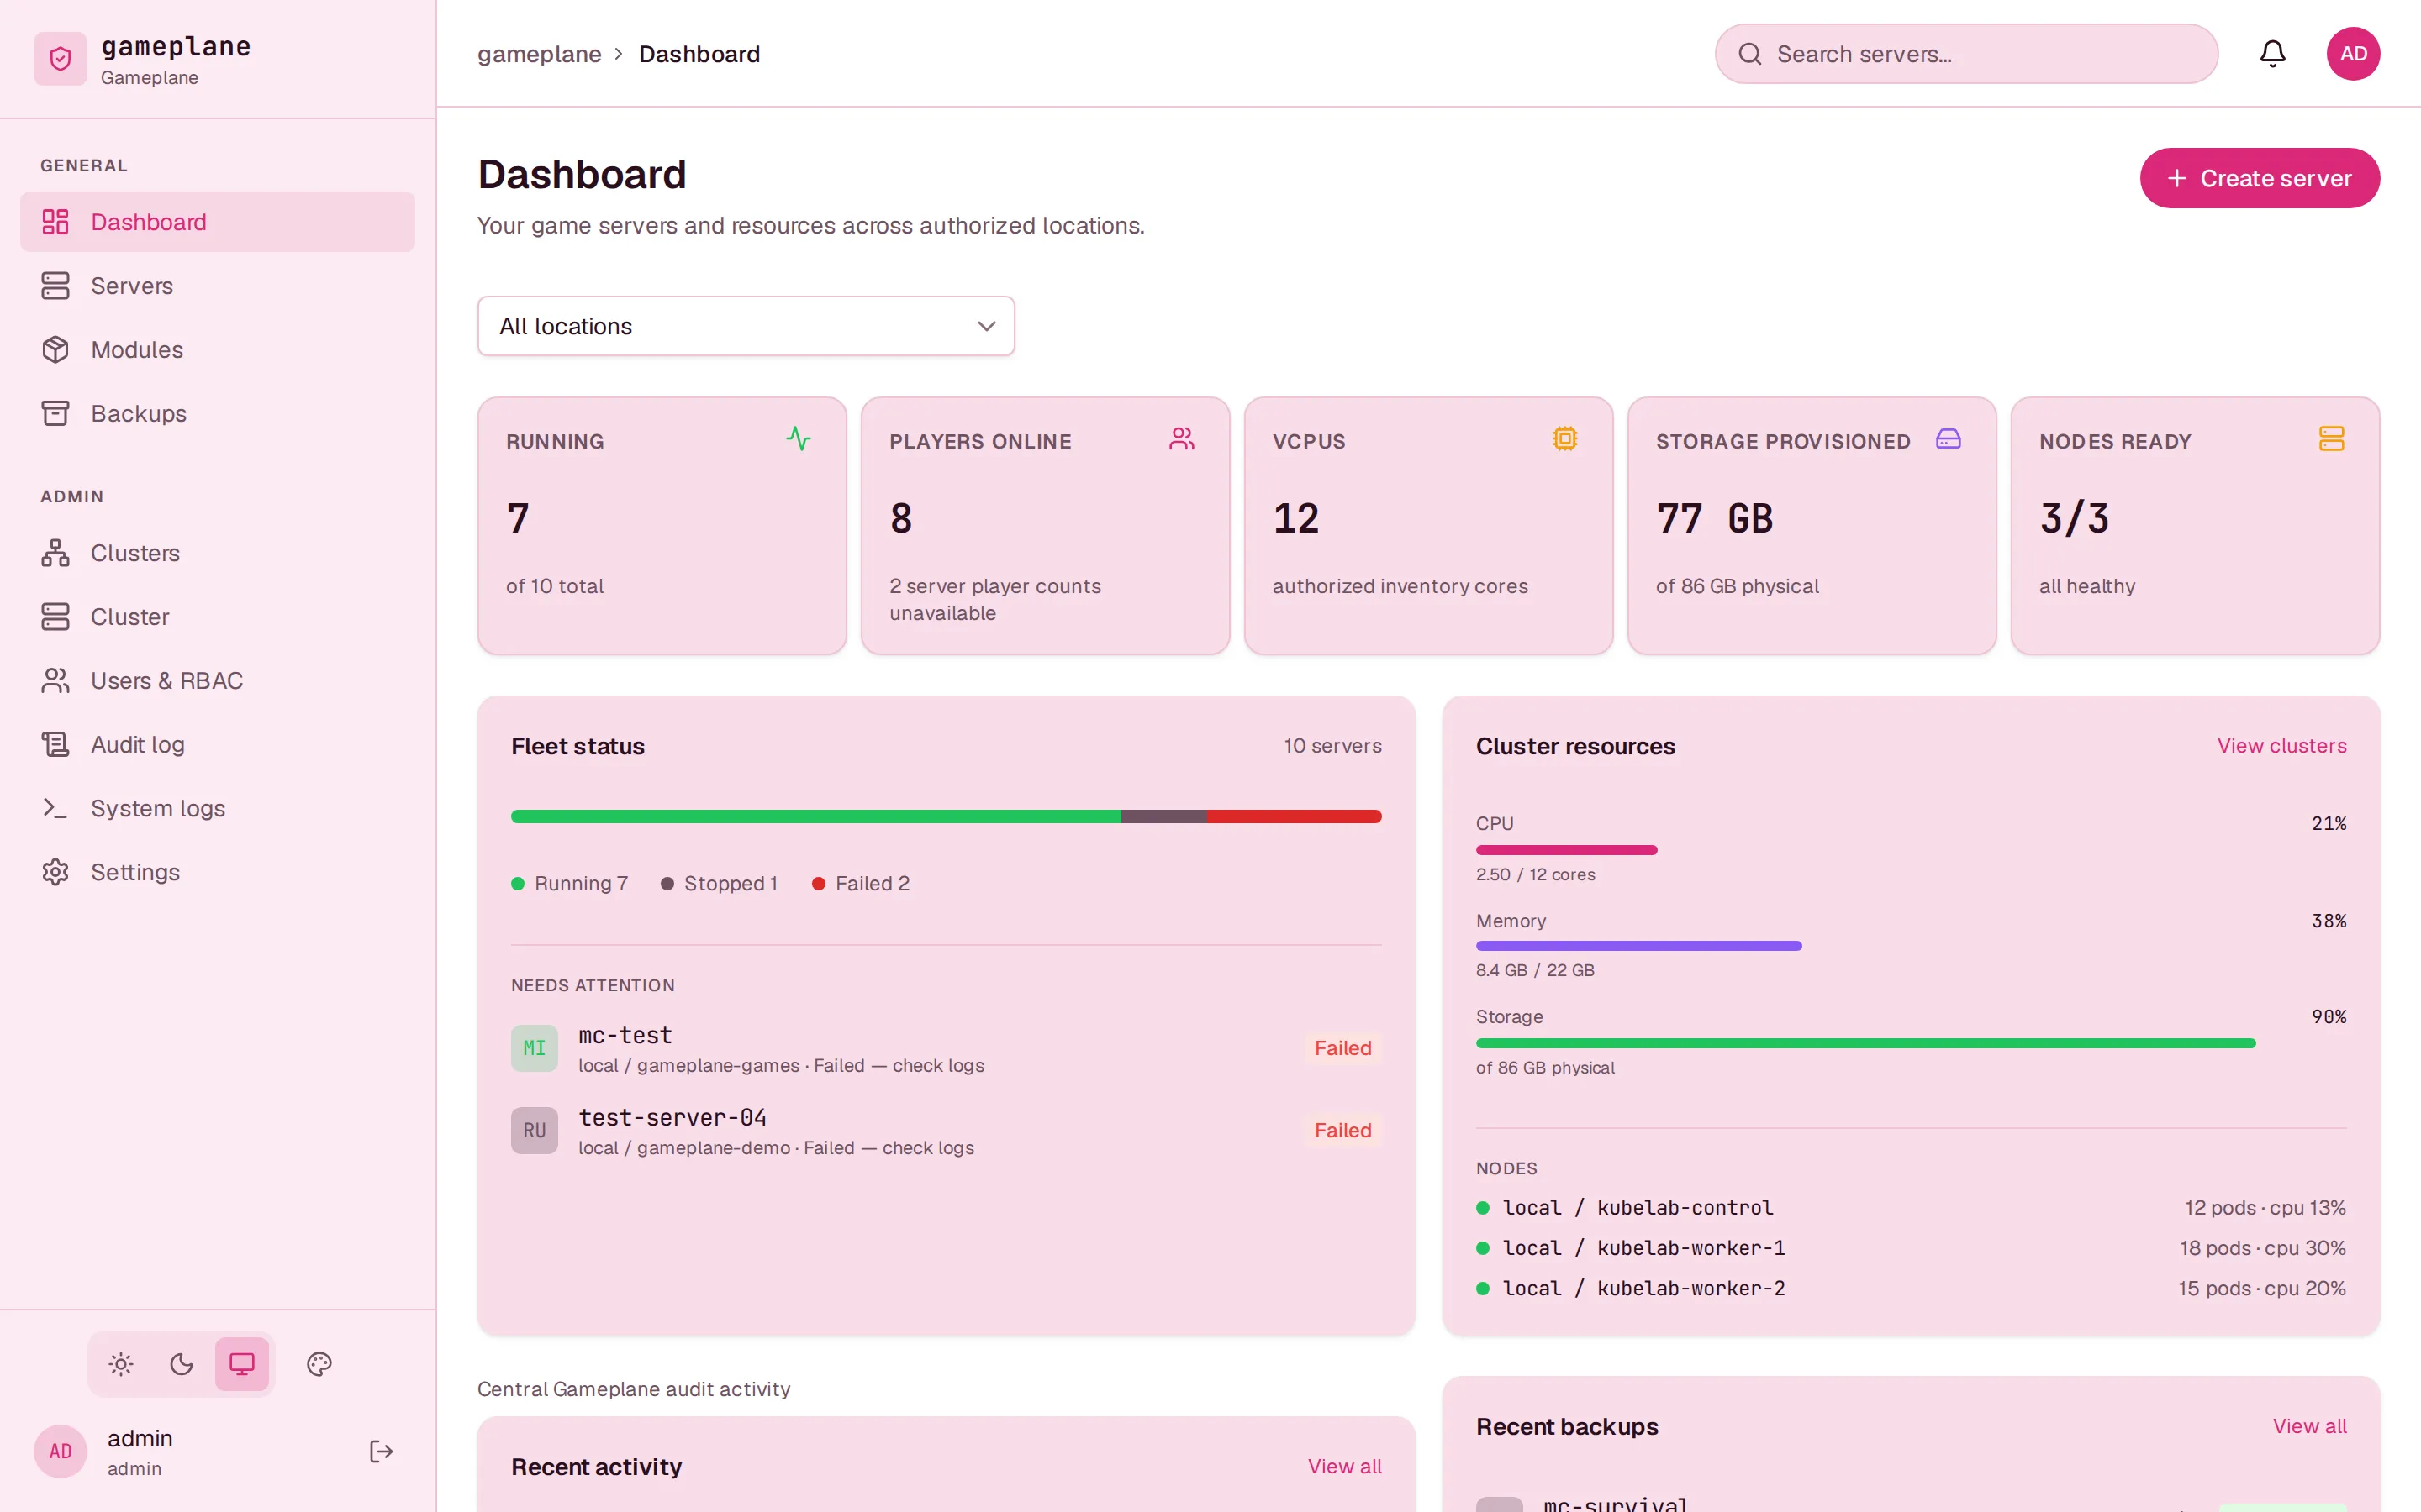Click the fleet status progress bar
This screenshot has height=1512, width=2421.
coord(946,817)
